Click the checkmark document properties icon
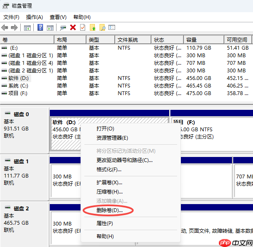The height and width of the screenshot is (247, 253). [83, 27]
